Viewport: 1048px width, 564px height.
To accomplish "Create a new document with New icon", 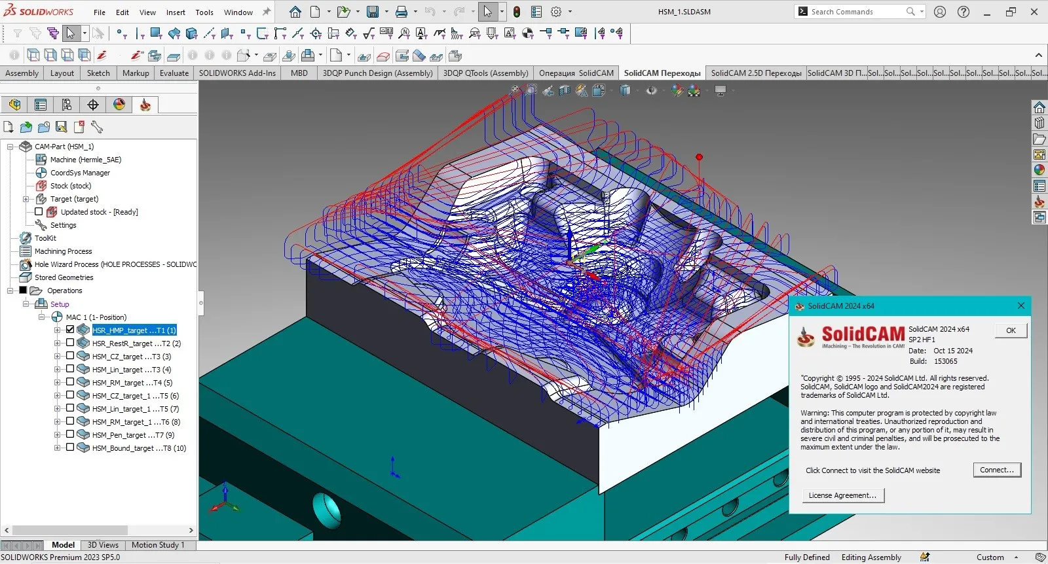I will pos(315,12).
